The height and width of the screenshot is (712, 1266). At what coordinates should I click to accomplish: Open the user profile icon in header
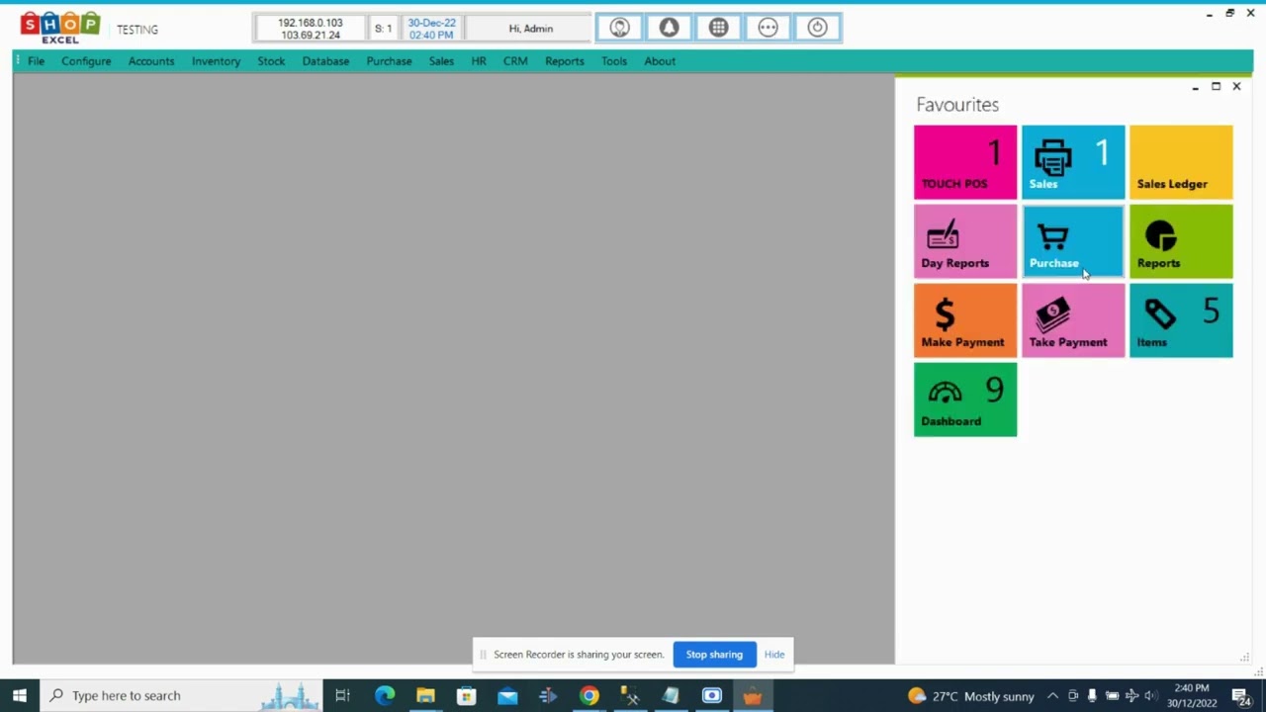click(x=619, y=28)
